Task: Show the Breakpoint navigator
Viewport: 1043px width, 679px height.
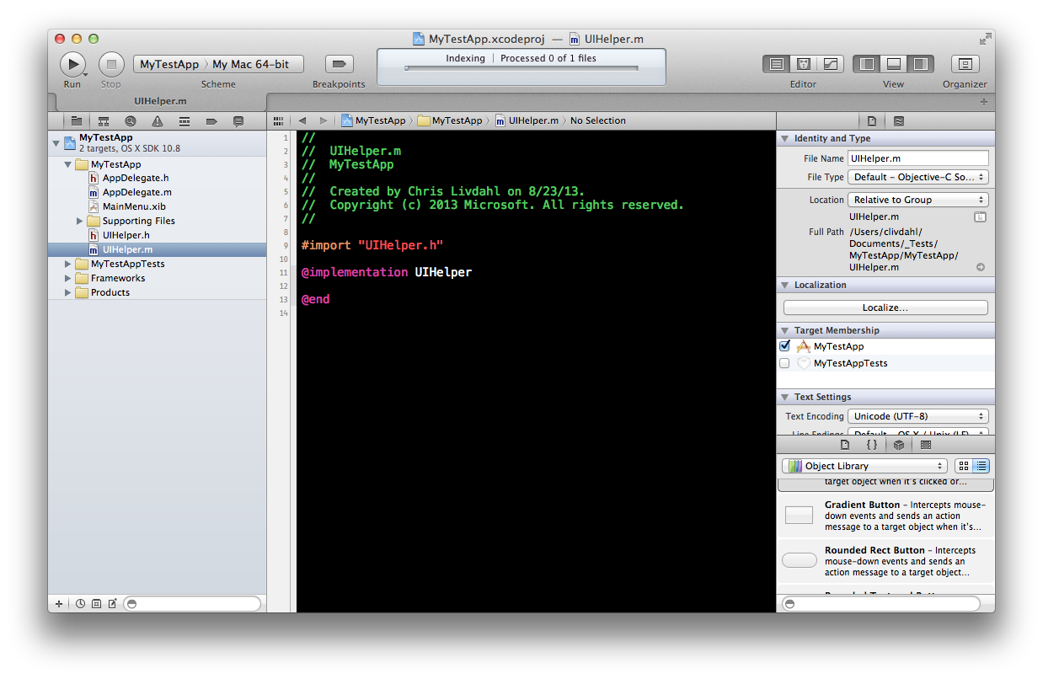Action: pyautogui.click(x=211, y=121)
